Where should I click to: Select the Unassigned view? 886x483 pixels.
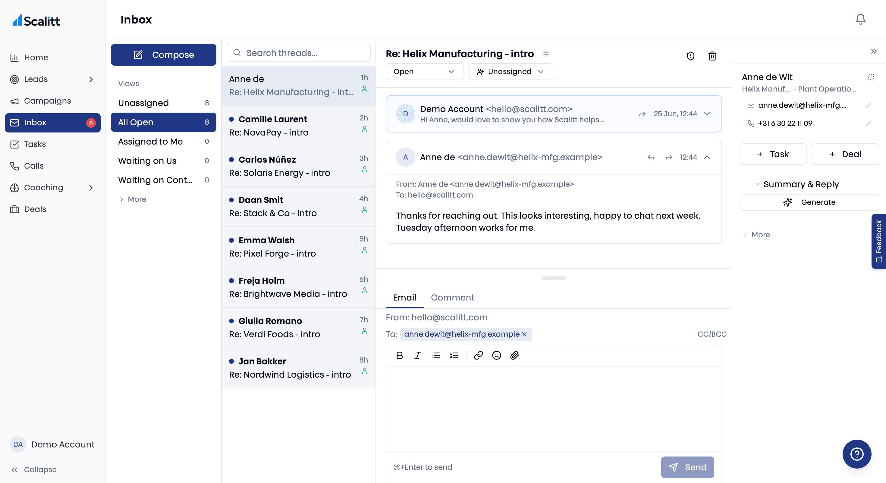point(163,103)
